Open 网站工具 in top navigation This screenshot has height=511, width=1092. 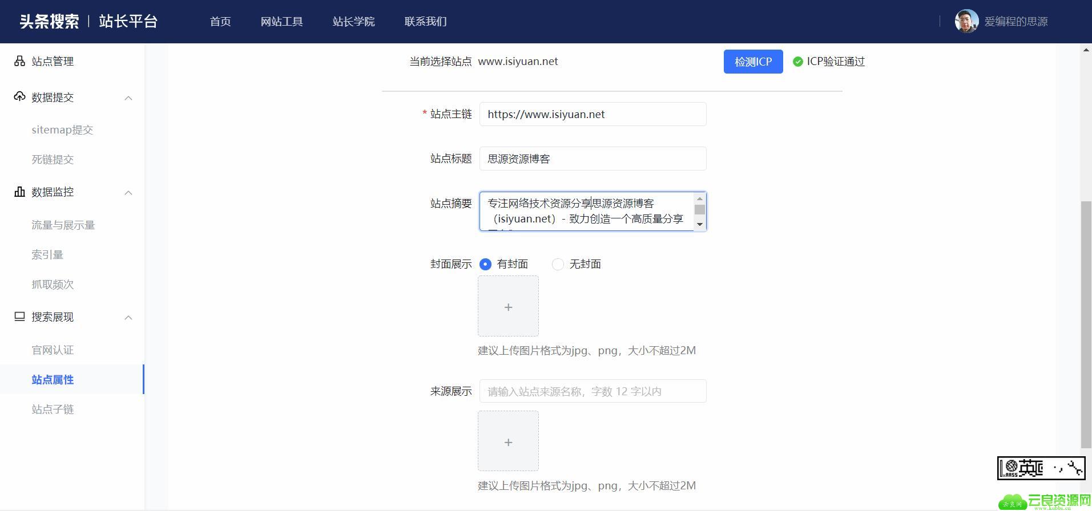(x=281, y=22)
